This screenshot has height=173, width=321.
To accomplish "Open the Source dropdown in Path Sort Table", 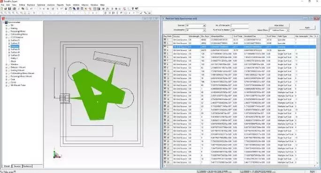I will coord(204,26).
